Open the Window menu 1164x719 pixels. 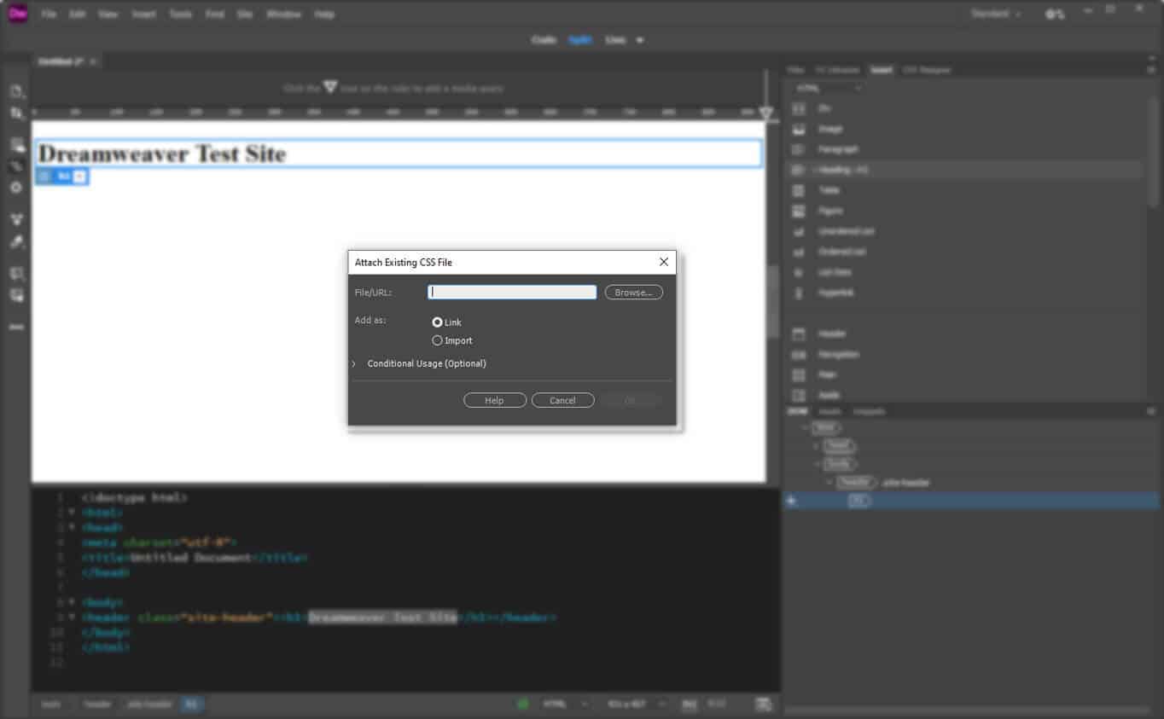pyautogui.click(x=283, y=14)
